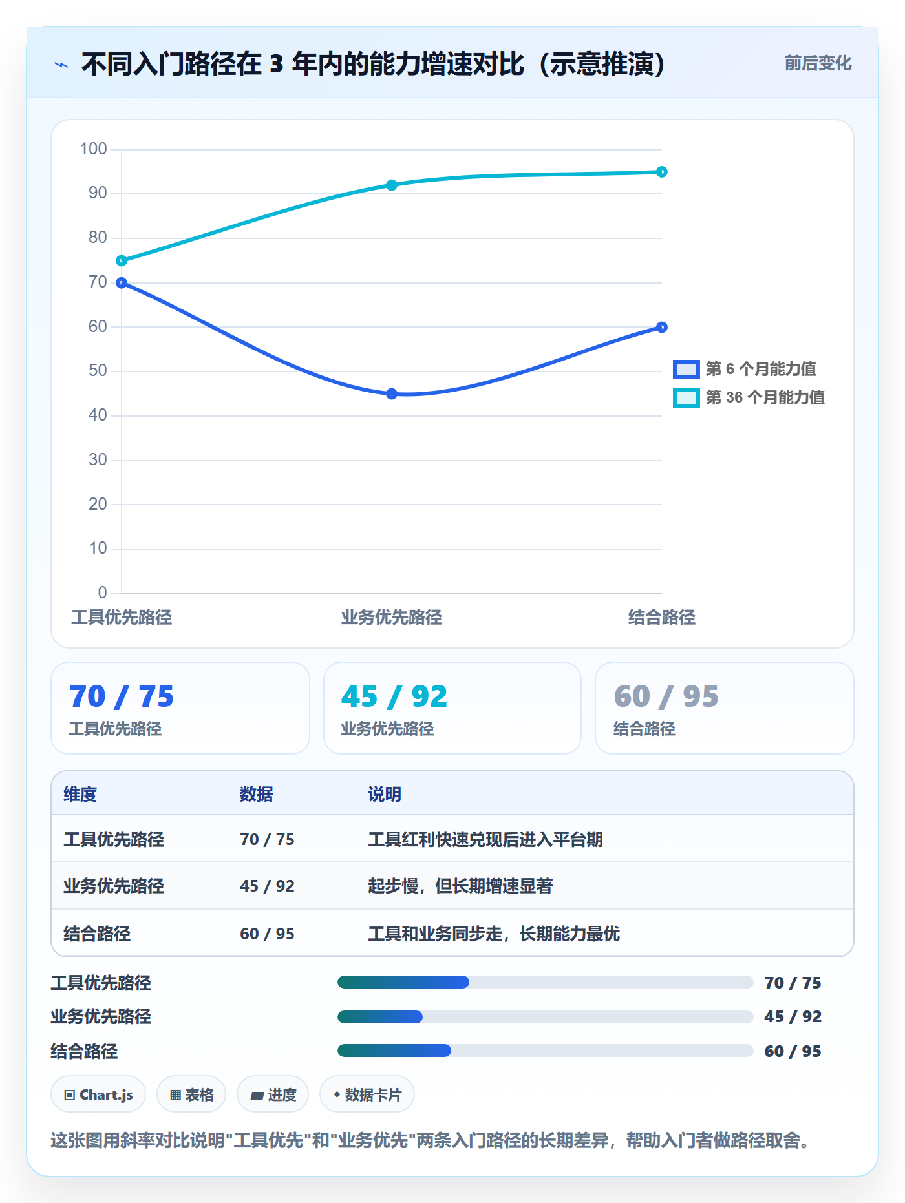Click the 说明 column header
Screen dimensions: 905x1203
click(x=385, y=794)
